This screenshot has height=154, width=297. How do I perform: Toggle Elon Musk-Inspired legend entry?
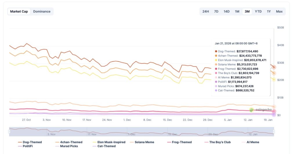[x=111, y=142]
